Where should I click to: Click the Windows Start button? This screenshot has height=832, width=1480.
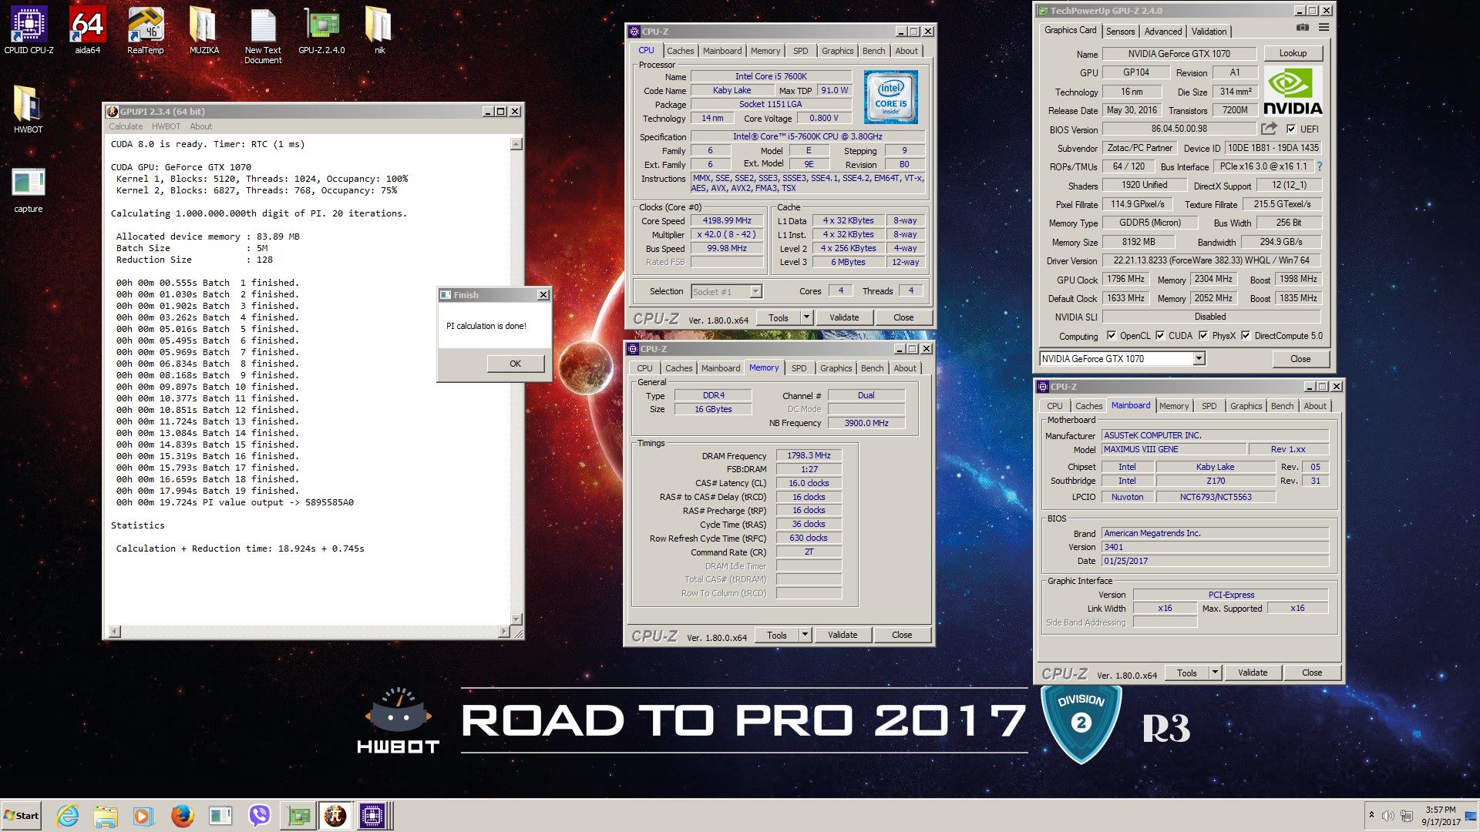click(21, 816)
